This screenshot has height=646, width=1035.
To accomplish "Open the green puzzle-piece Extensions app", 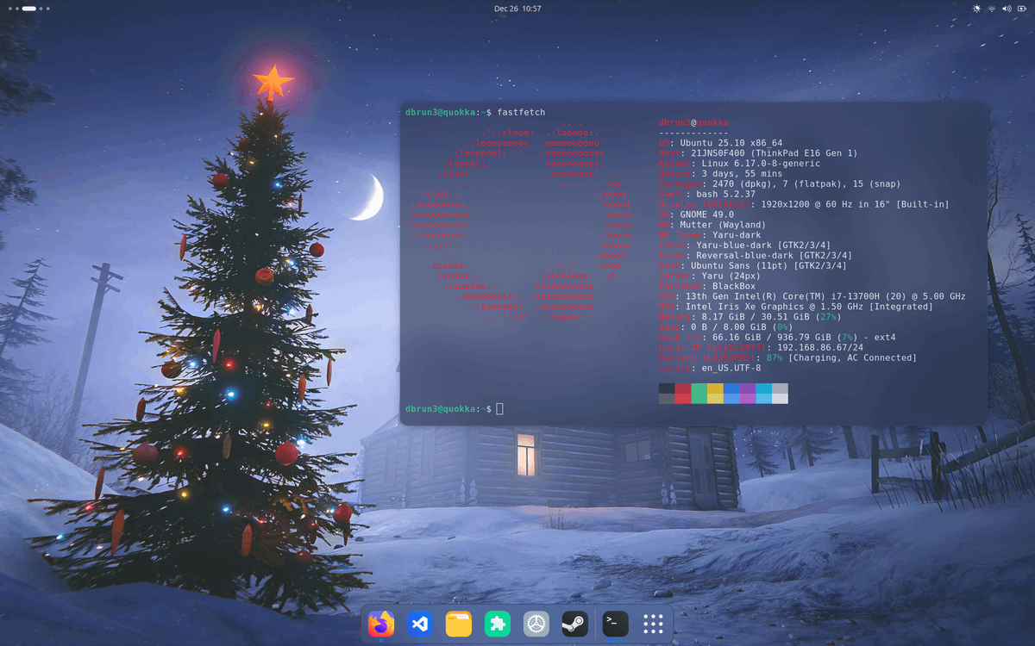I will click(x=498, y=624).
